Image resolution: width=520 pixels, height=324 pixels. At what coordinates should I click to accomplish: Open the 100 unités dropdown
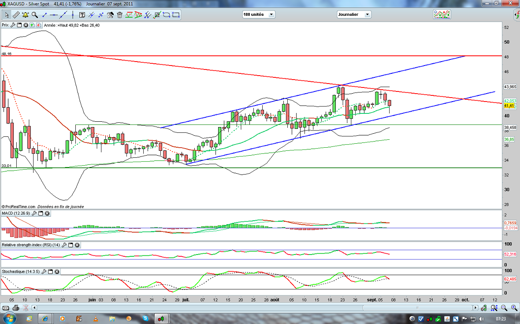coord(258,15)
